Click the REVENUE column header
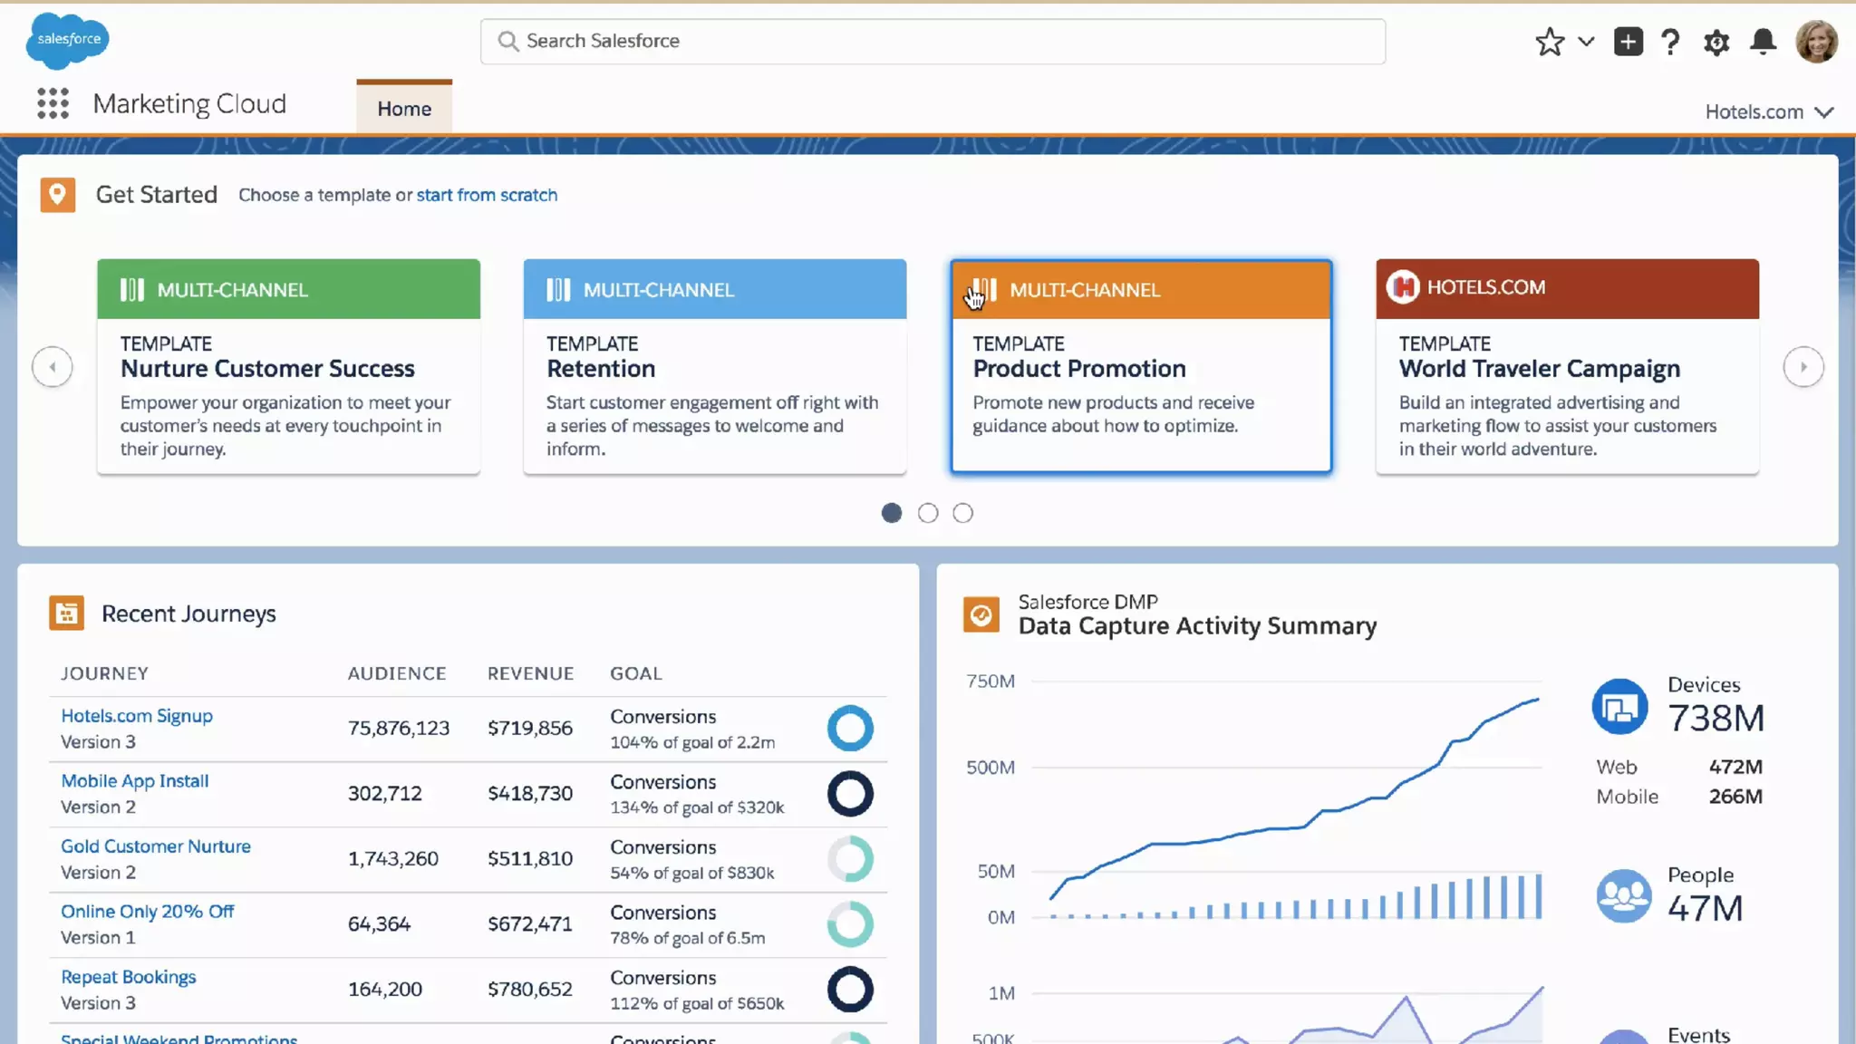 (530, 673)
